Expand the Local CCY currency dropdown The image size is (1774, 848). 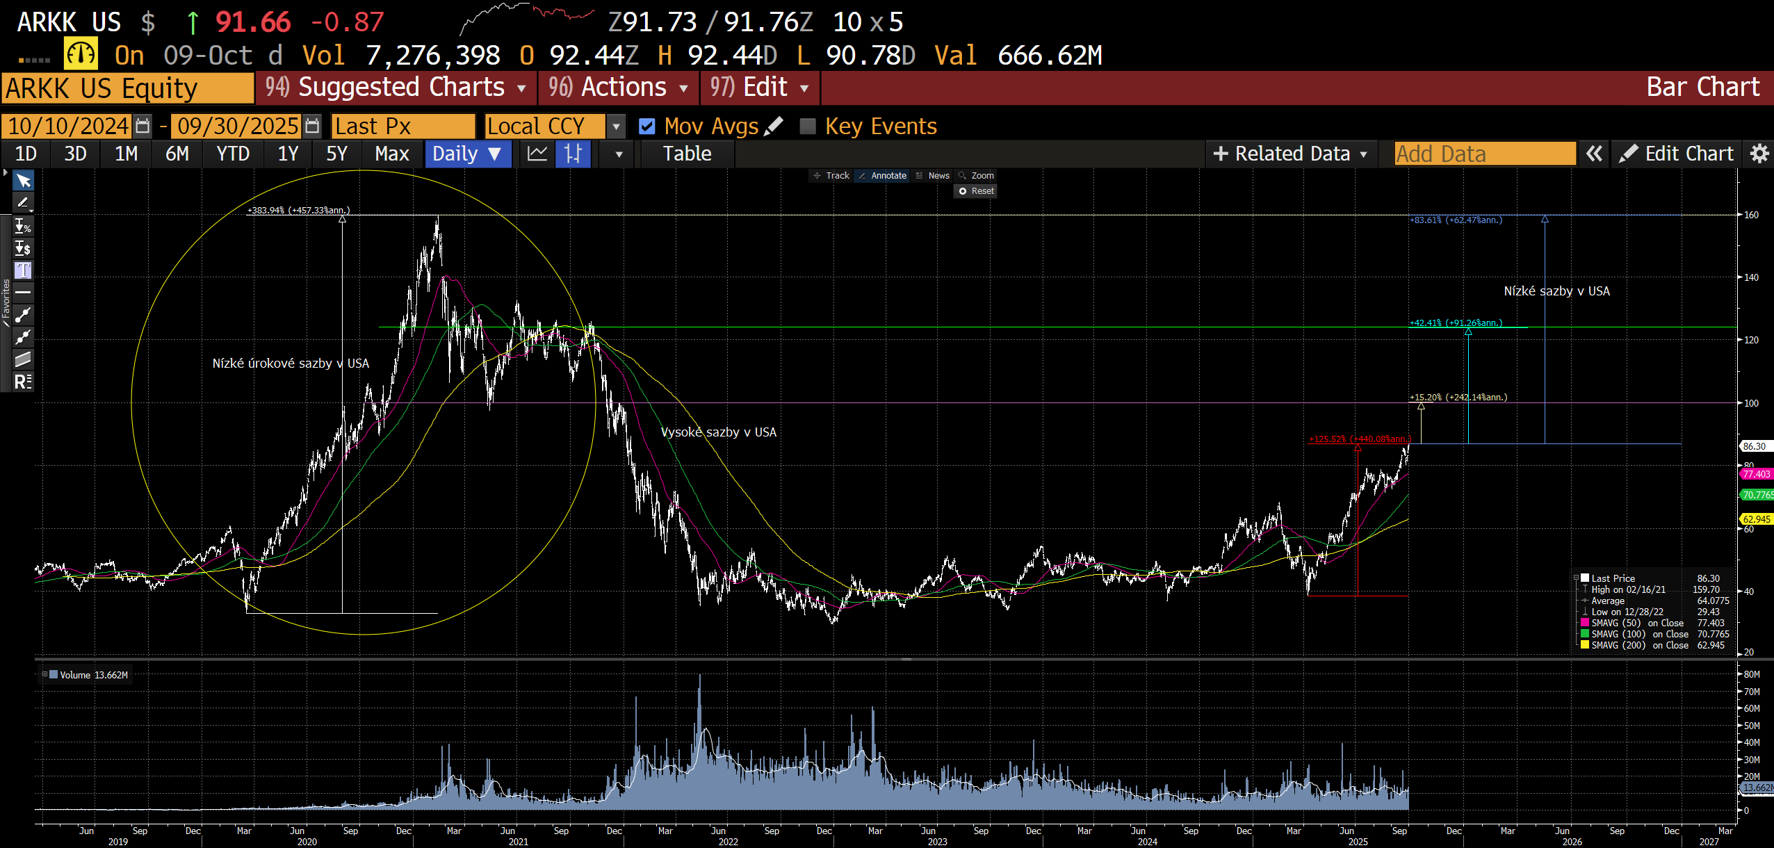click(x=615, y=127)
